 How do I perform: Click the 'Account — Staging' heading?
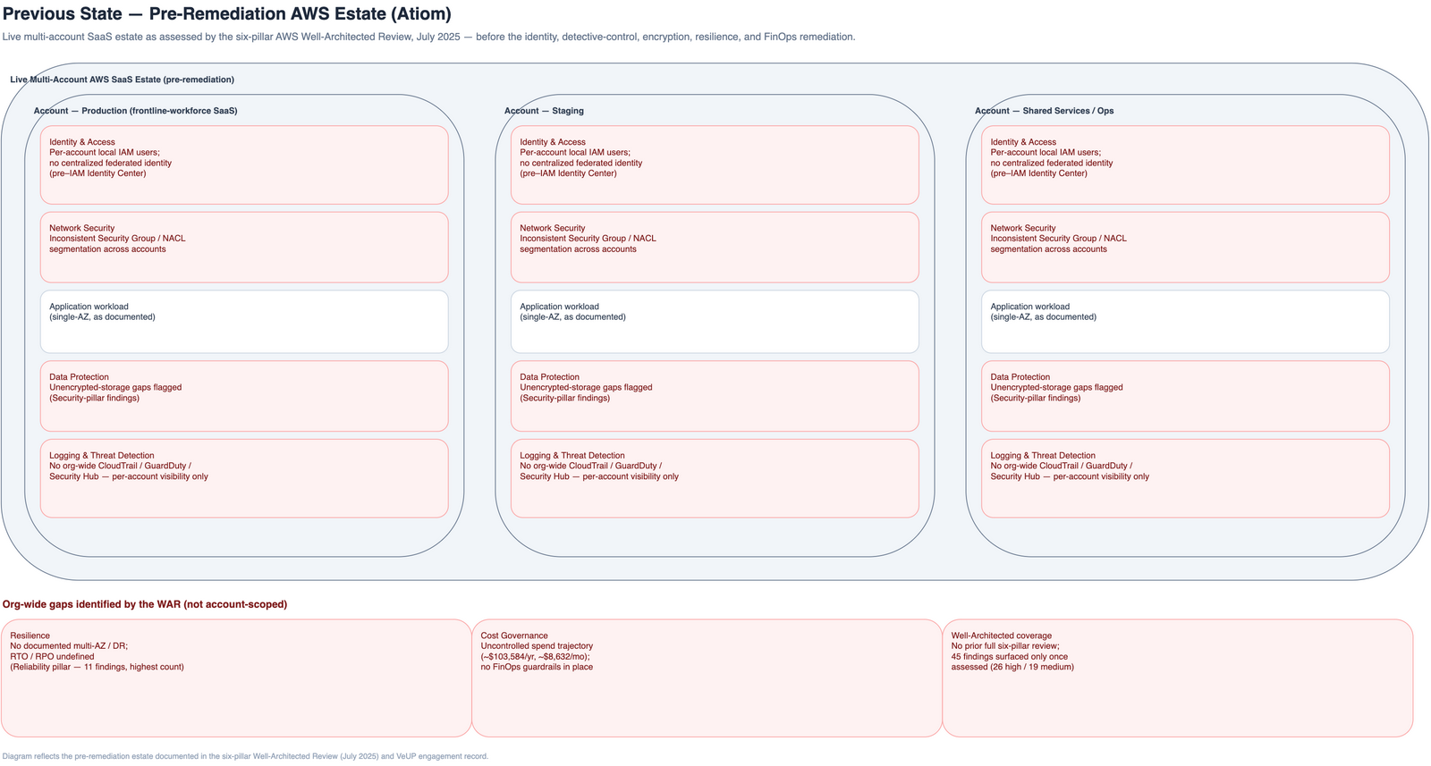click(544, 111)
